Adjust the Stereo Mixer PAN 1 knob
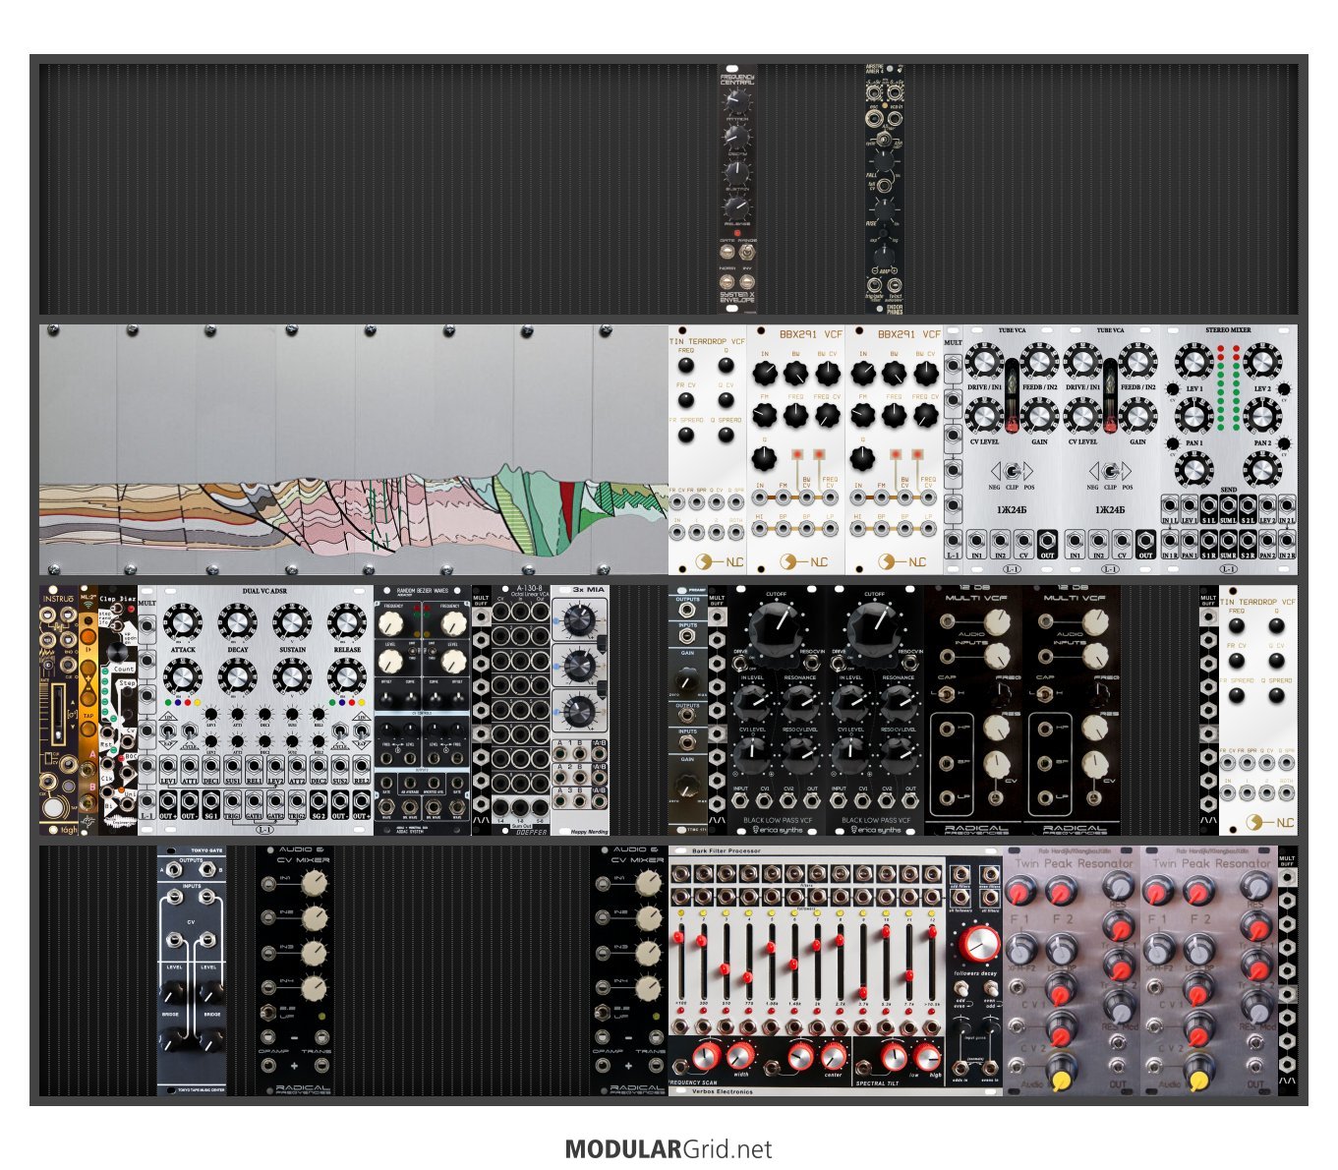Viewport: 1338px width, 1170px height. (x=1193, y=416)
